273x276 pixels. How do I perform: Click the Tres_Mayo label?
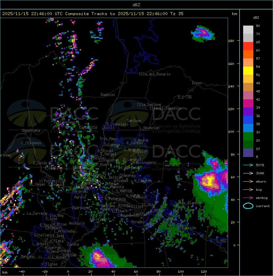(108, 139)
